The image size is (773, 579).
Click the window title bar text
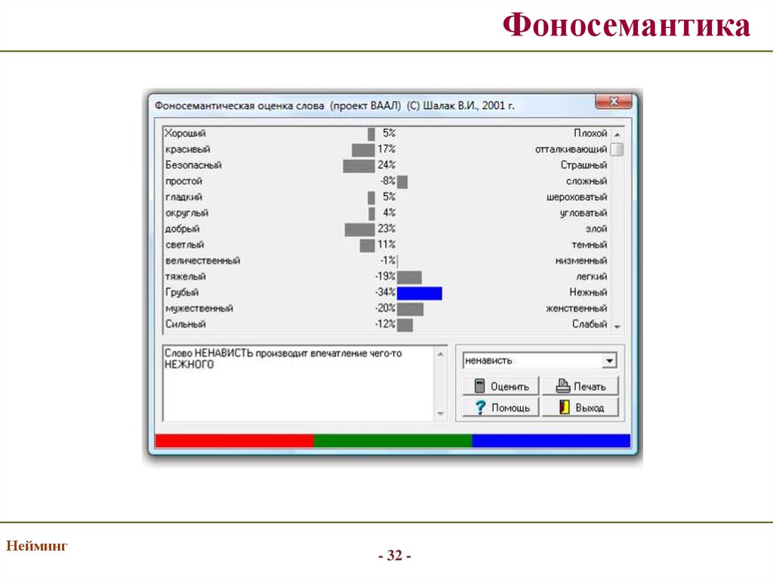(334, 106)
